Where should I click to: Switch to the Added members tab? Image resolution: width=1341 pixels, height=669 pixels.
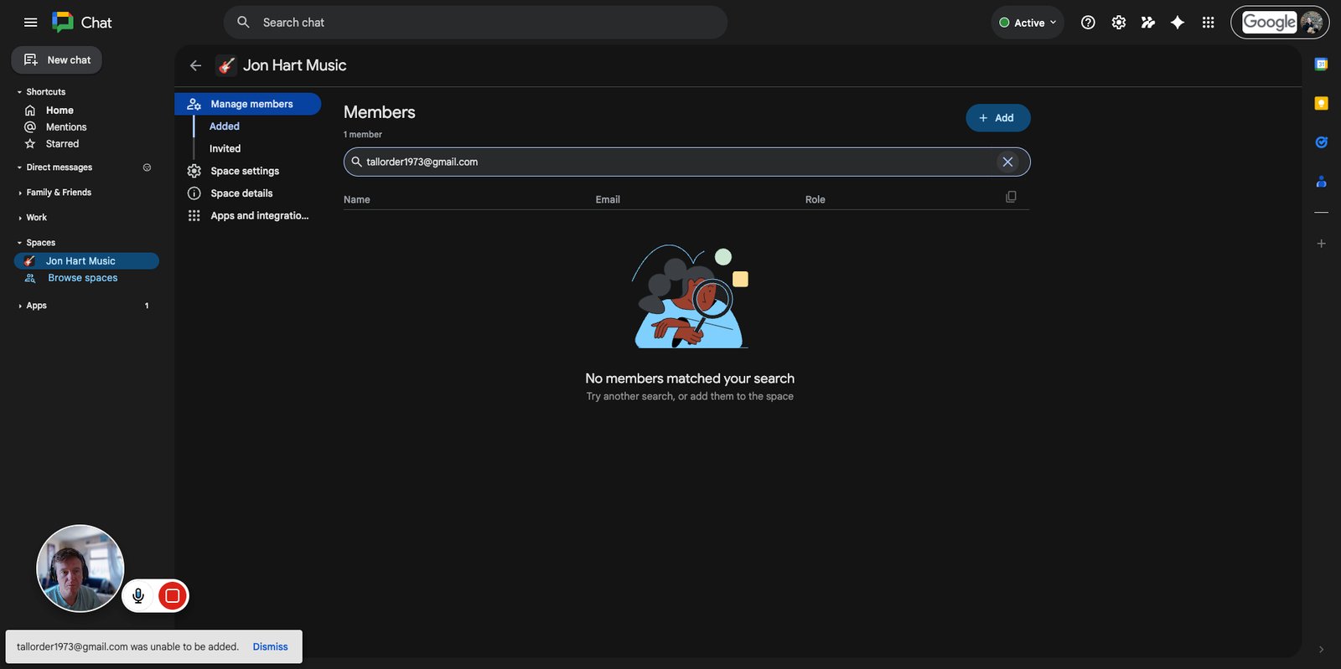coord(225,126)
